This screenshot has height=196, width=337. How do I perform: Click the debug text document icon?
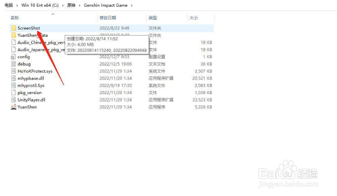click(x=14, y=64)
